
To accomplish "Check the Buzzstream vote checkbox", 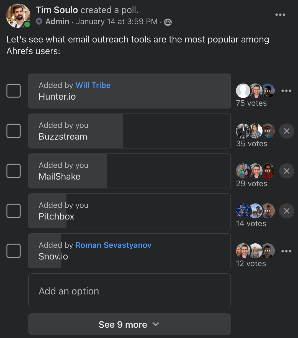I will pos(14,131).
